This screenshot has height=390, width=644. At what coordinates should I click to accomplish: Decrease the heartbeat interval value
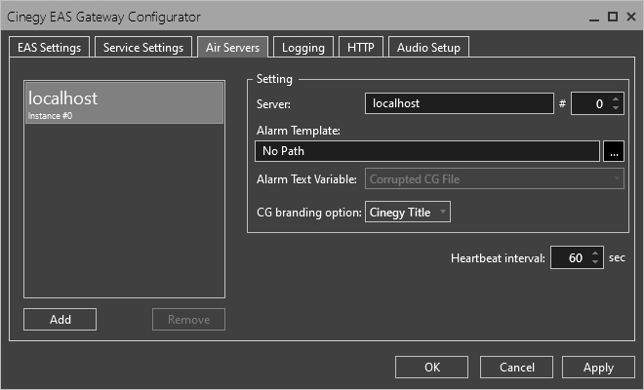pyautogui.click(x=595, y=263)
